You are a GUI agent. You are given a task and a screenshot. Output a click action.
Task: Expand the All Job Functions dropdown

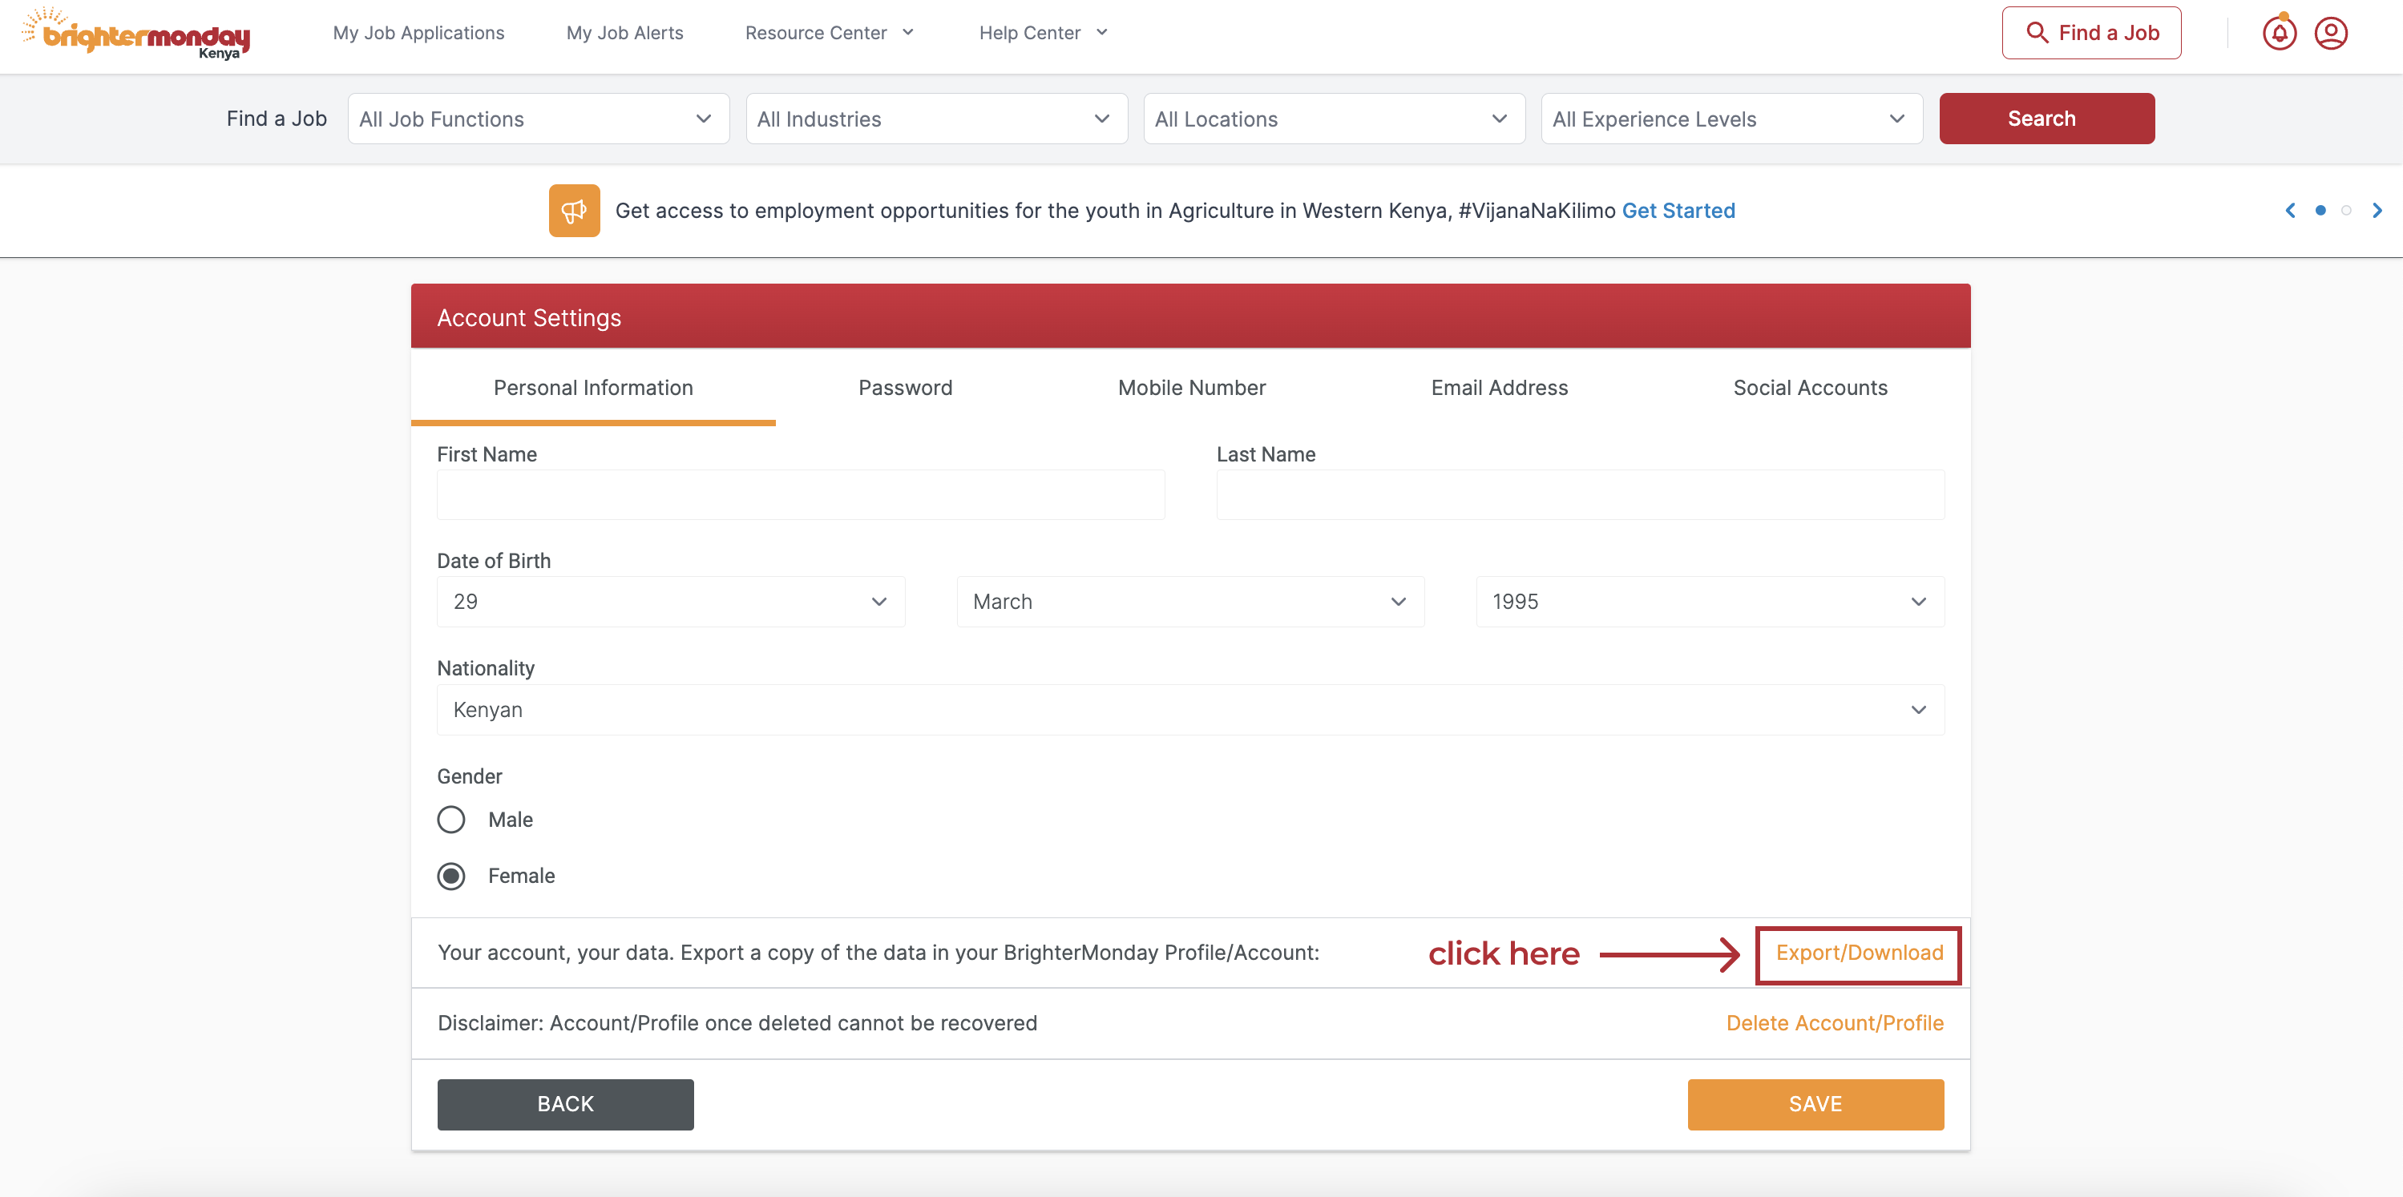click(539, 119)
